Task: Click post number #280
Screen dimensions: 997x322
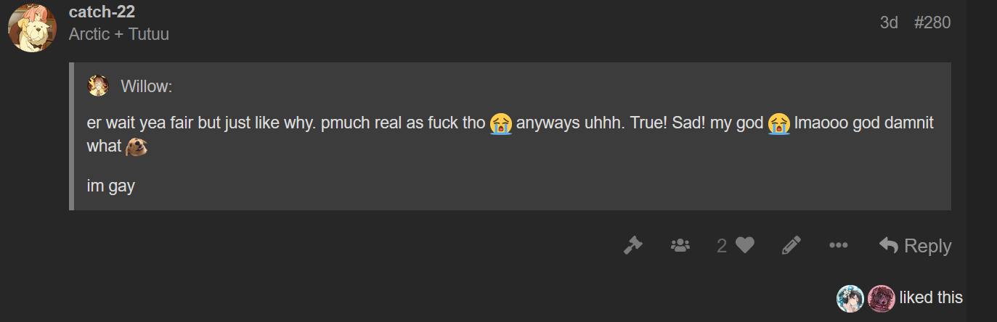Action: pyautogui.click(x=932, y=22)
